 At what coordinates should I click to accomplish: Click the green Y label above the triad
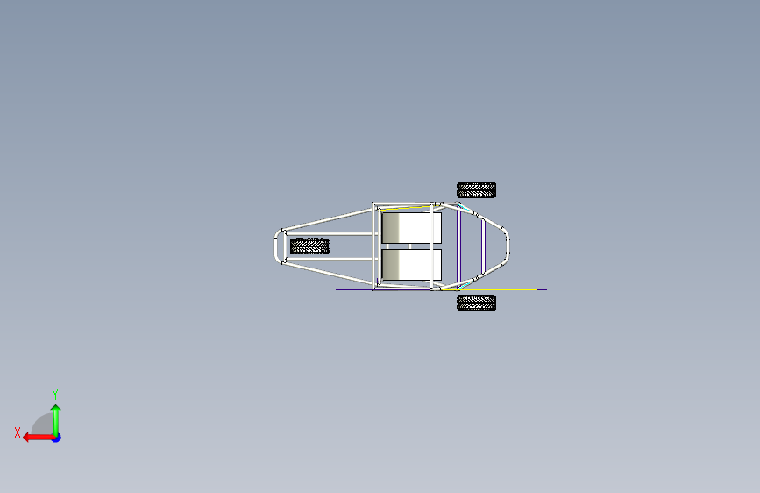click(x=55, y=395)
